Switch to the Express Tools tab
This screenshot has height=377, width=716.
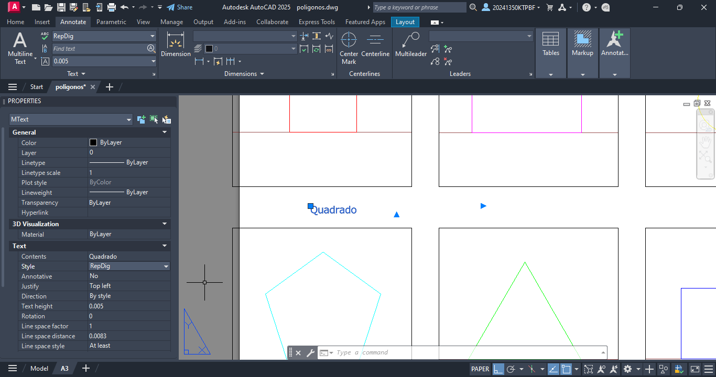[317, 22]
